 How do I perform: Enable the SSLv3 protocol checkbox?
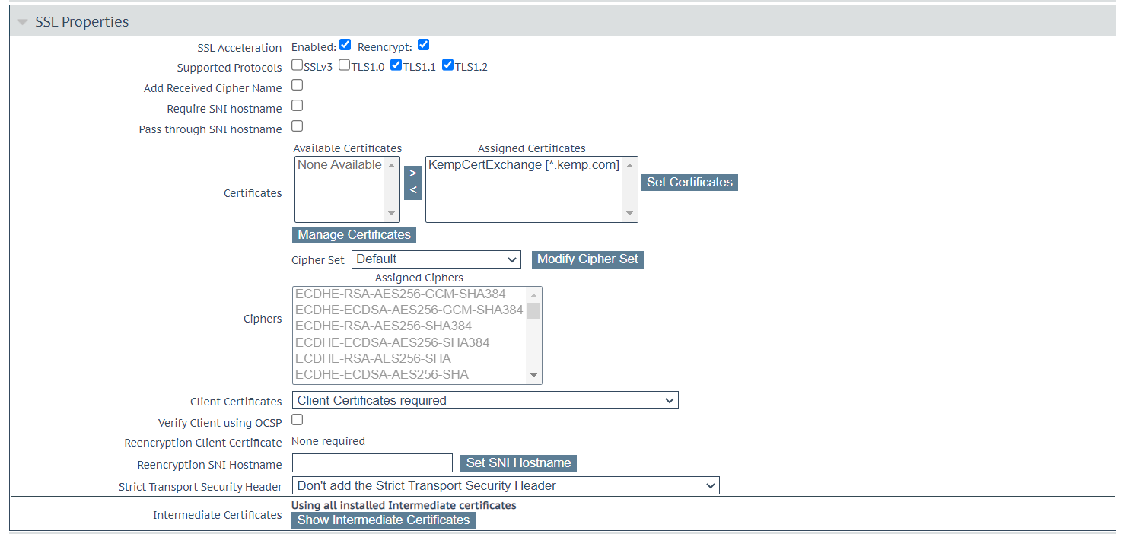point(298,65)
